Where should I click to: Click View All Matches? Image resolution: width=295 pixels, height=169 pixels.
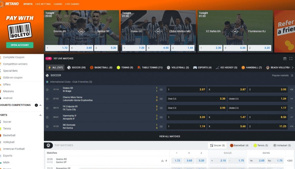[x=169, y=136]
